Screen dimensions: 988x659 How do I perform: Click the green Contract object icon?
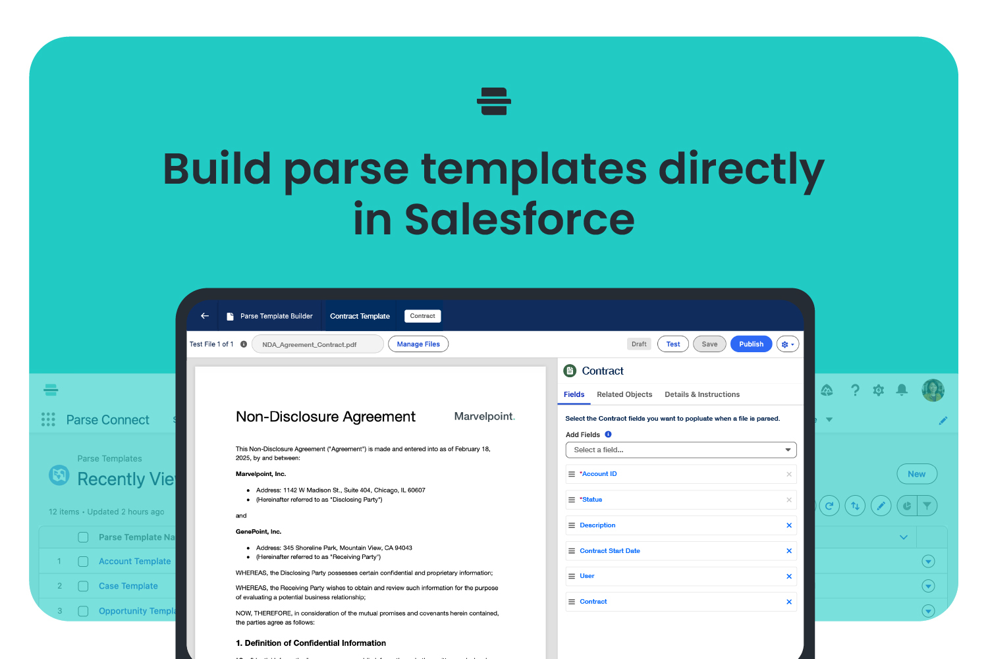tap(570, 371)
